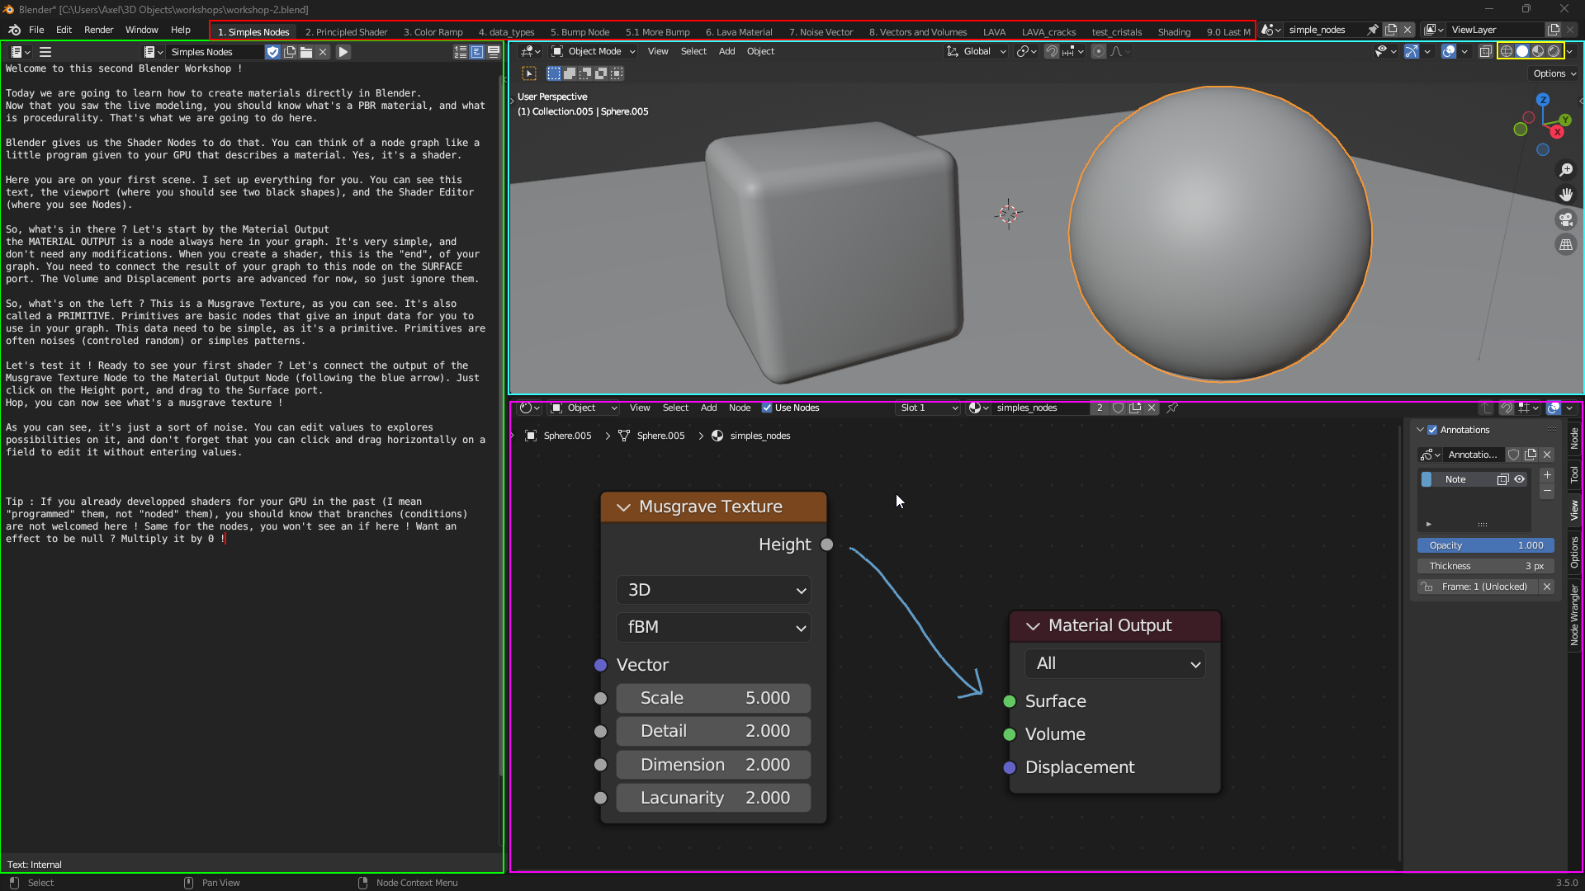Uncheck the Annotations checkbox
The height and width of the screenshot is (891, 1585).
[x=1431, y=430]
